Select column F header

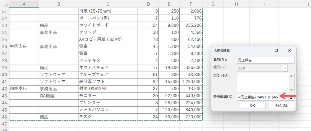pyautogui.click(x=191, y=4)
